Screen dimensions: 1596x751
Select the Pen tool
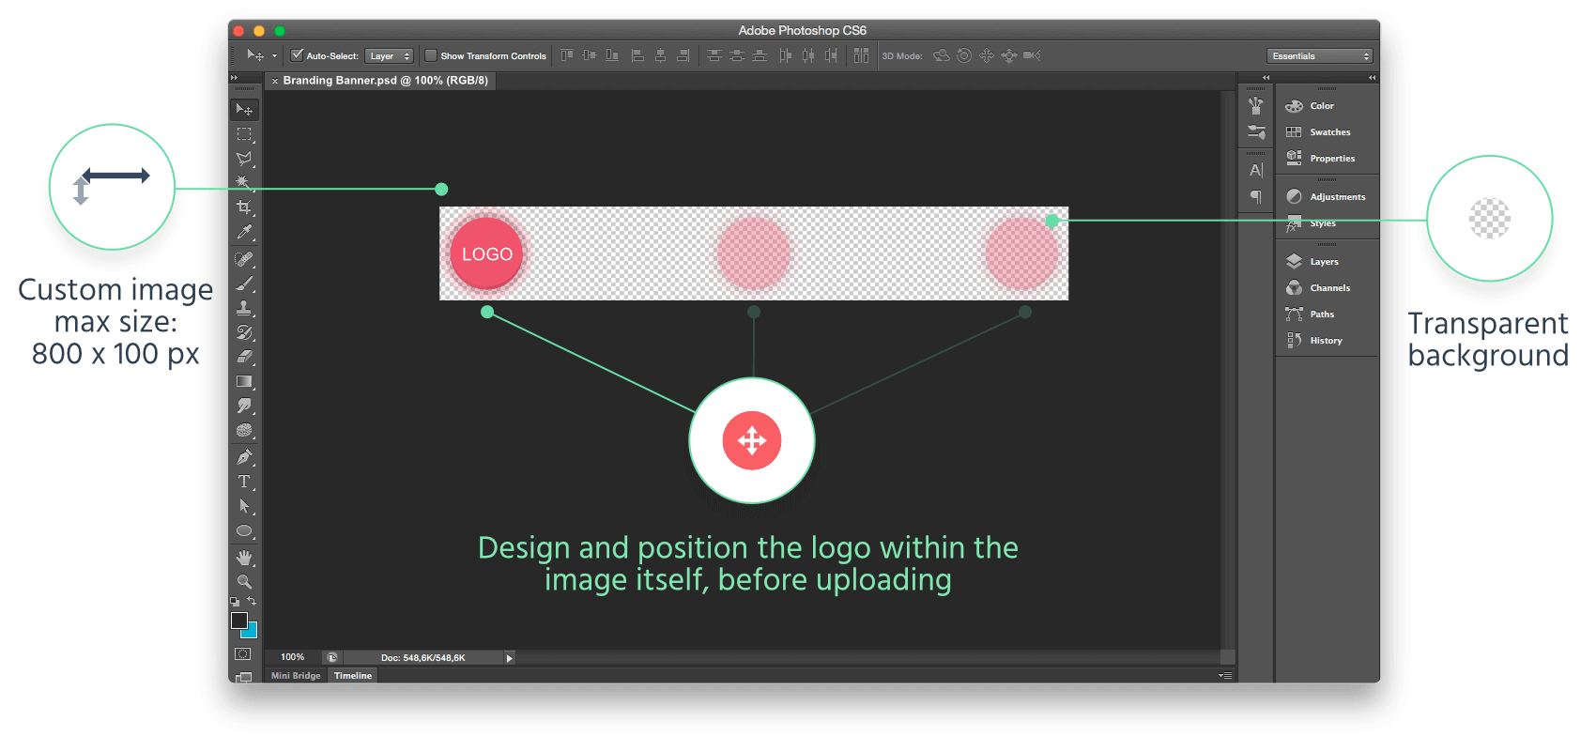(x=244, y=457)
